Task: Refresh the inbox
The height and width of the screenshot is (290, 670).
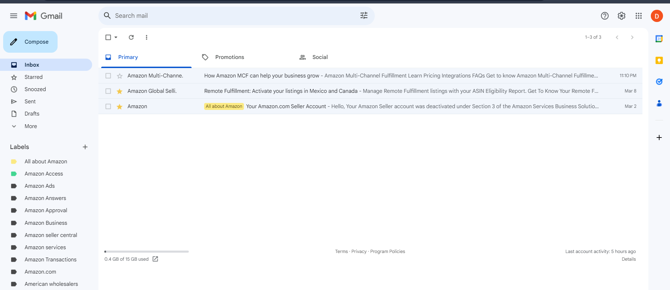Action: pyautogui.click(x=131, y=37)
